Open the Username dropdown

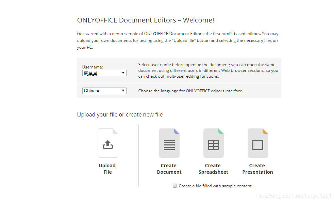pos(104,73)
